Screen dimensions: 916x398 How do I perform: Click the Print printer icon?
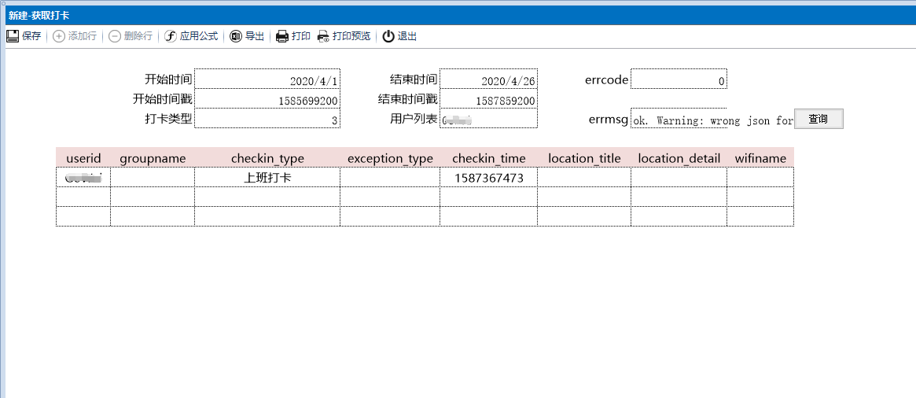[x=282, y=36]
